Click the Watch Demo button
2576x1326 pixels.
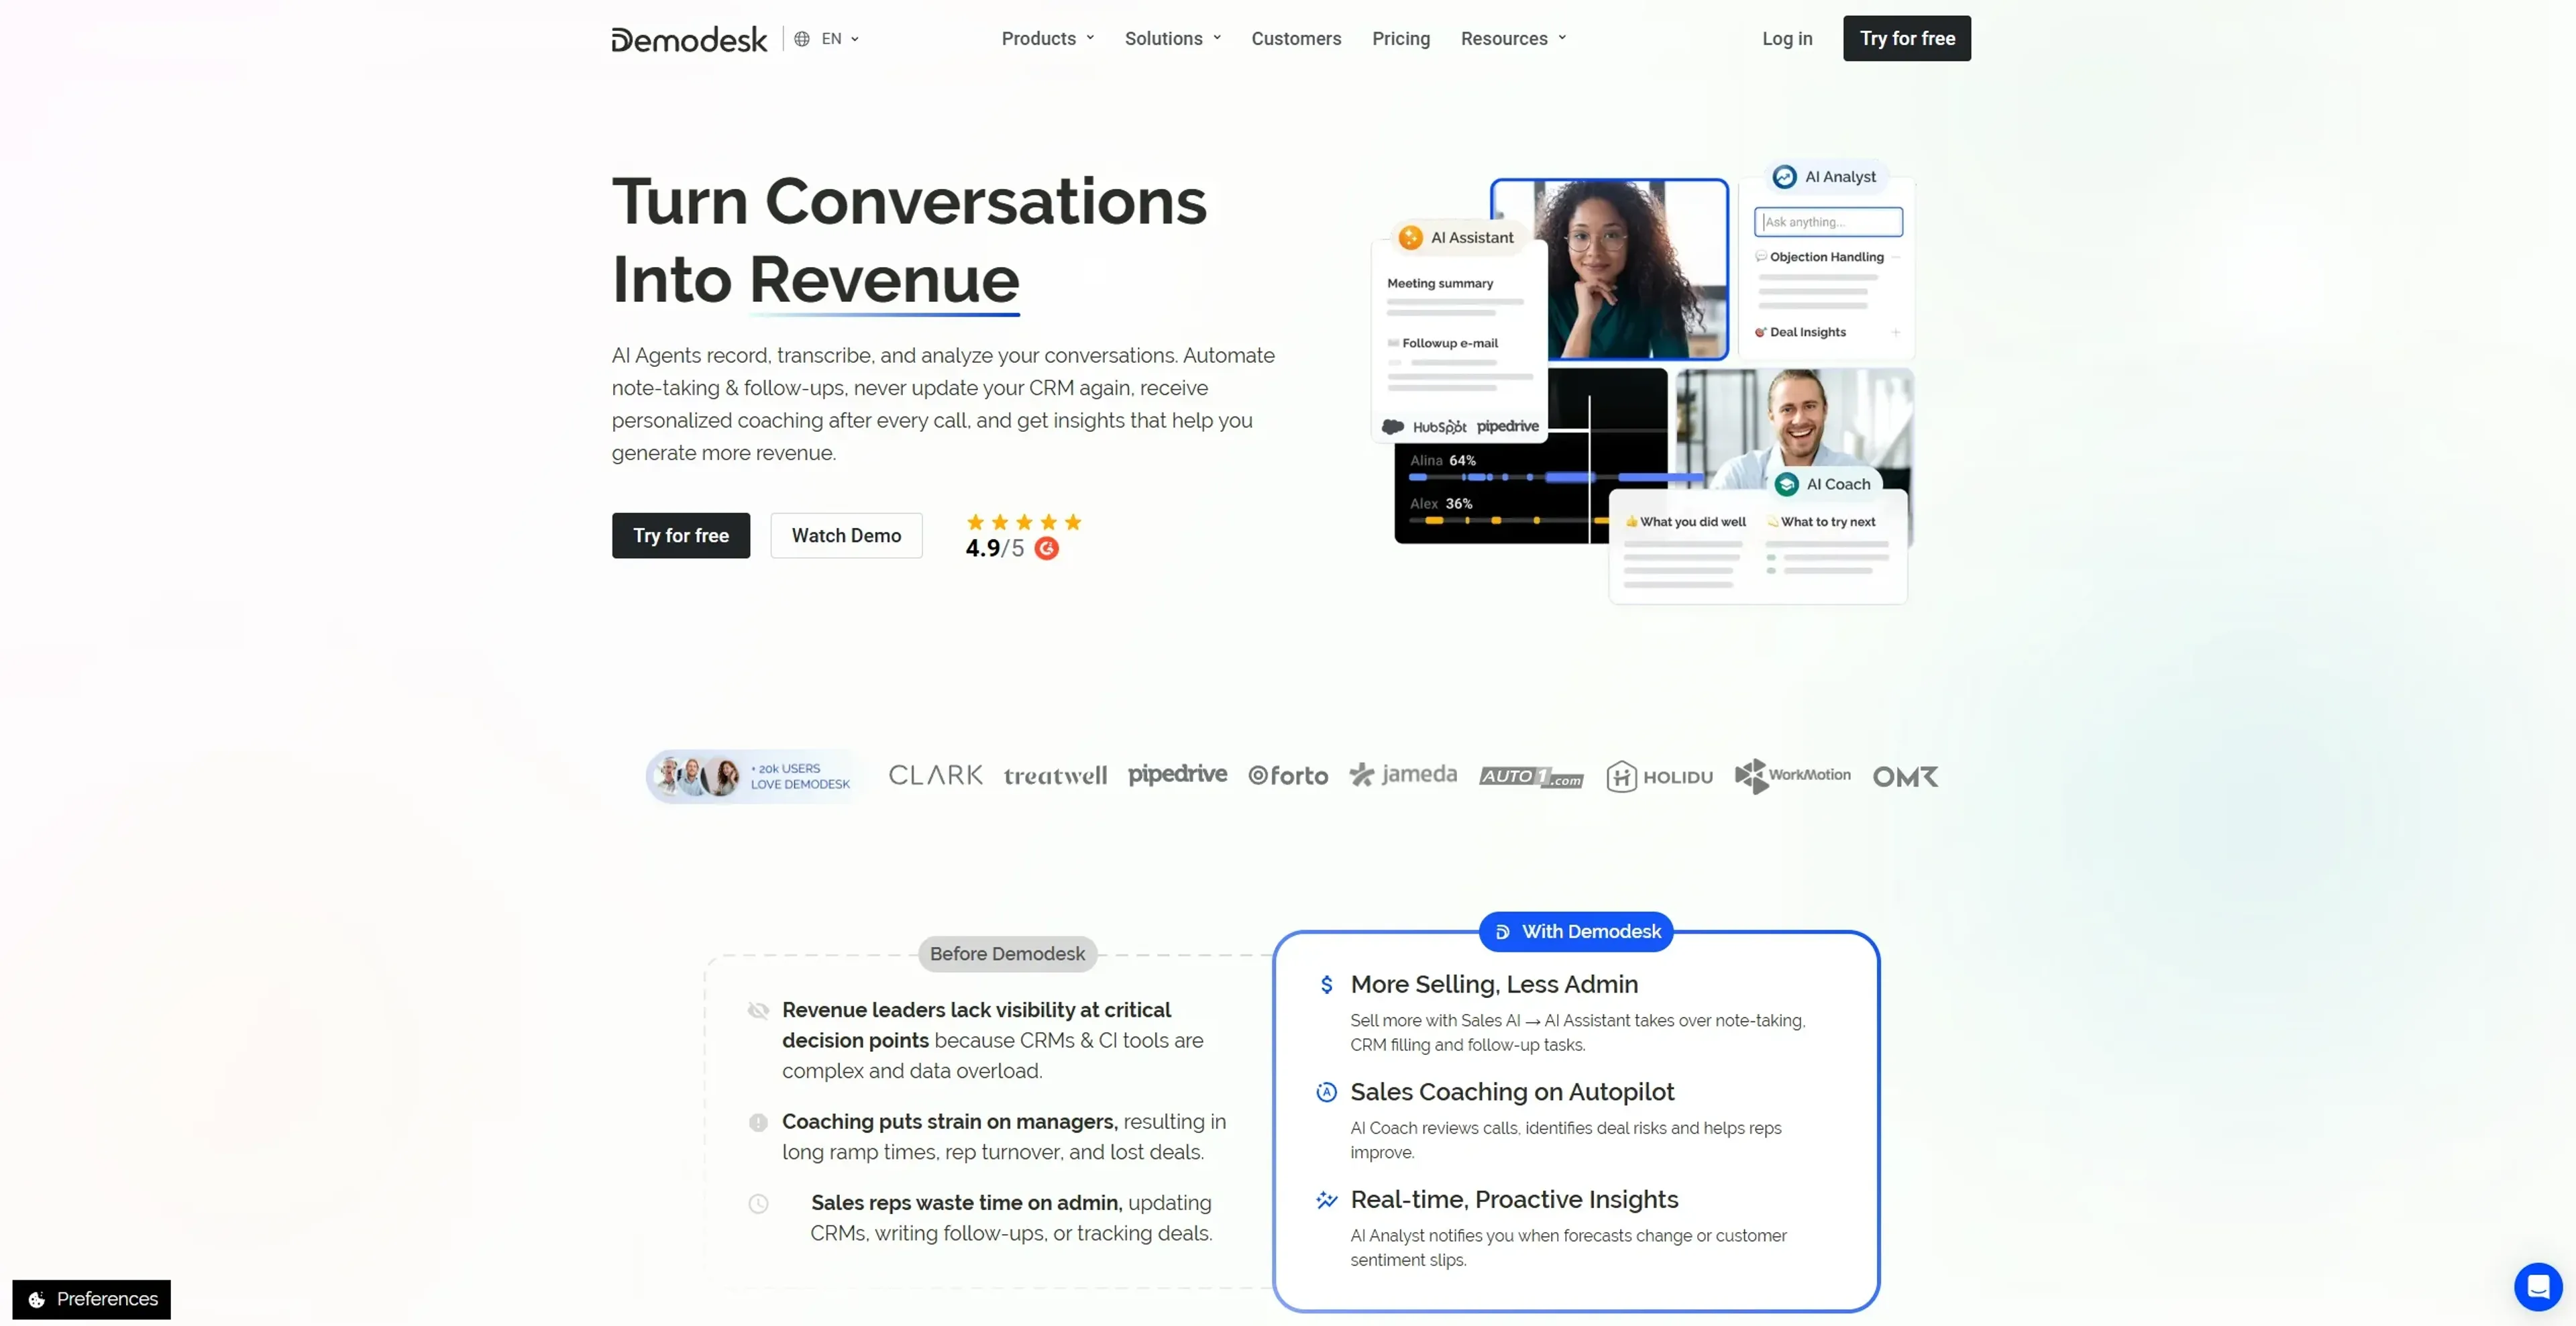click(x=846, y=535)
